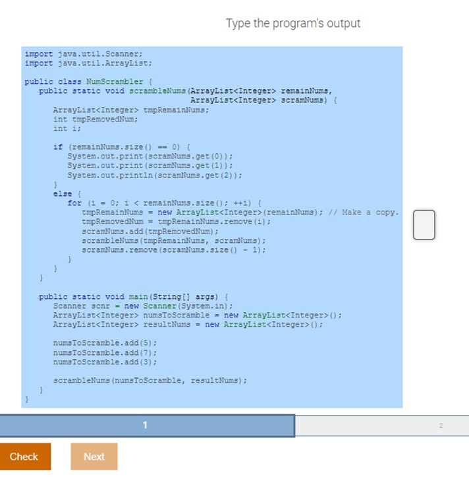
Task: Click the 'for (i = 0; ...' loop line
Action: (x=165, y=203)
